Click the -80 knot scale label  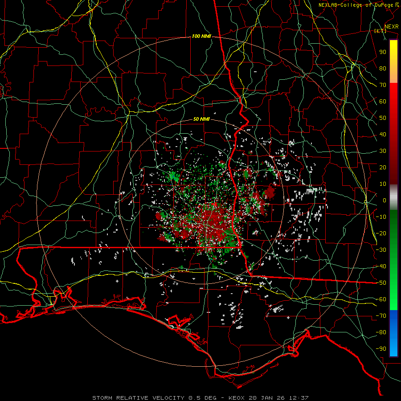(x=381, y=332)
